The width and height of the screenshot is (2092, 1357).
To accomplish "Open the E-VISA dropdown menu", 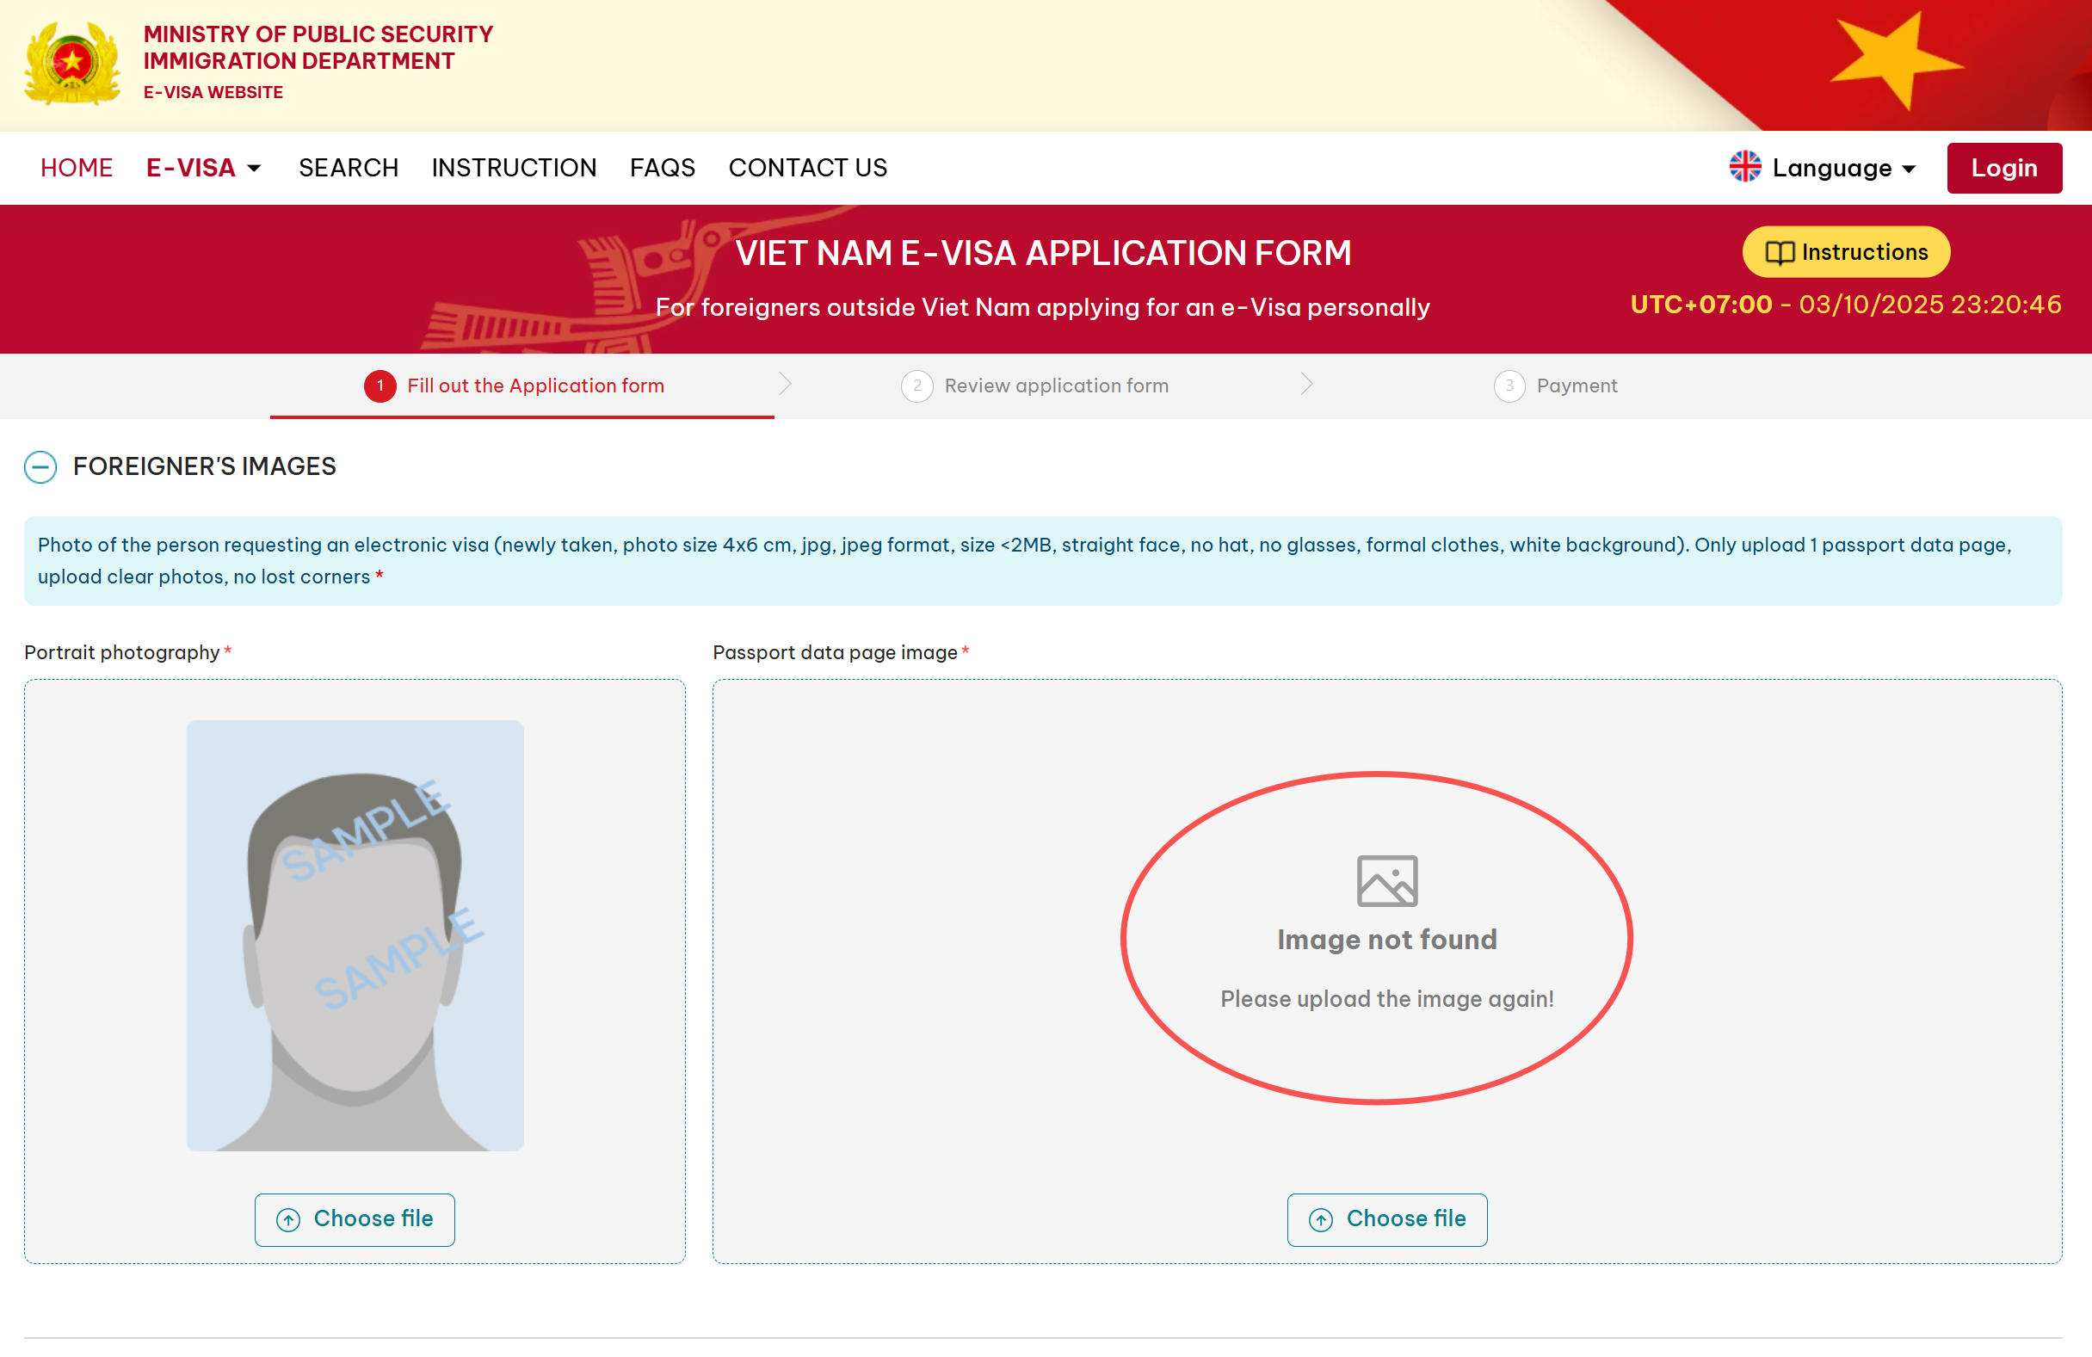I will pyautogui.click(x=204, y=168).
